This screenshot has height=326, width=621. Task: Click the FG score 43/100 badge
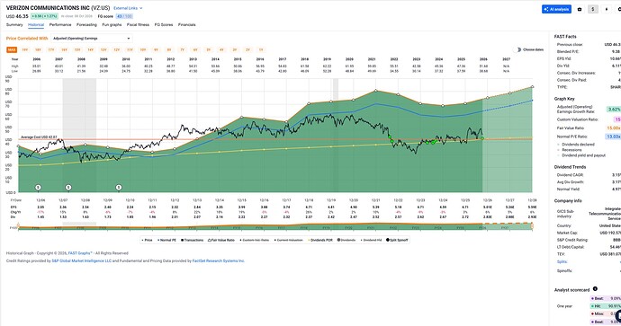[124, 16]
